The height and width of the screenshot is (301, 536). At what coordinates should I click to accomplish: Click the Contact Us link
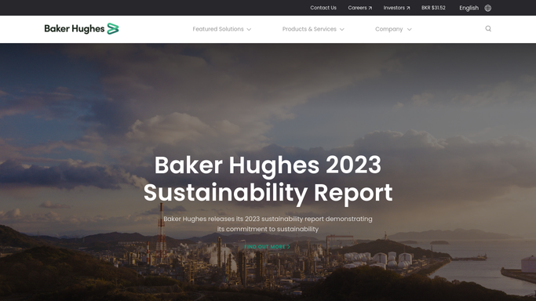[x=323, y=8]
